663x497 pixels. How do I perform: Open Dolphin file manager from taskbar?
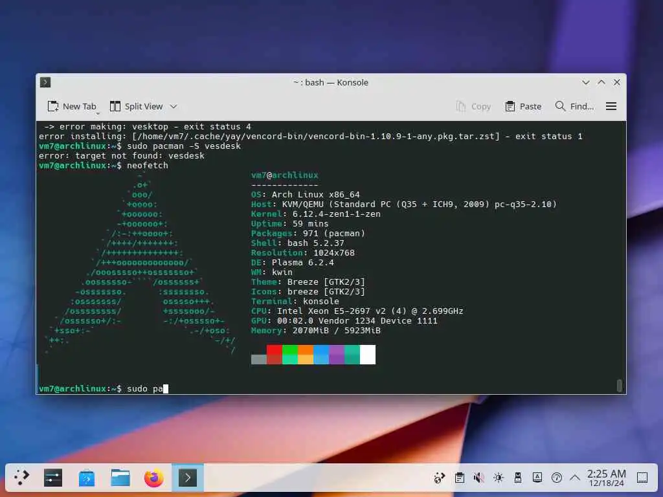point(120,478)
